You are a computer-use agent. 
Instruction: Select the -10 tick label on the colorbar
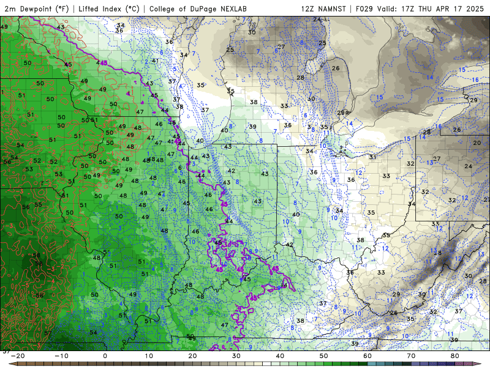62,356
